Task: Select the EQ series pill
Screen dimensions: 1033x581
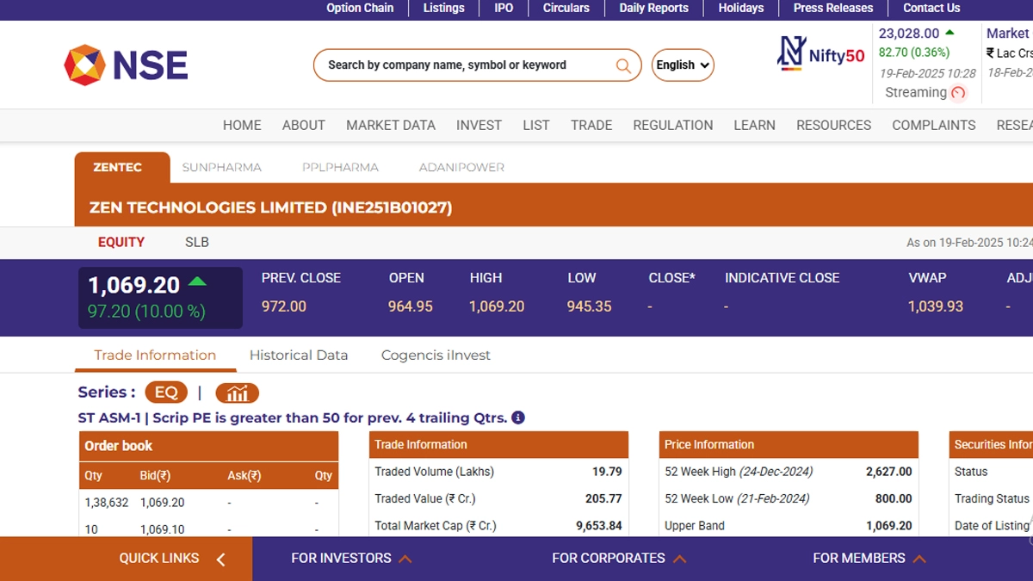Action: [166, 392]
